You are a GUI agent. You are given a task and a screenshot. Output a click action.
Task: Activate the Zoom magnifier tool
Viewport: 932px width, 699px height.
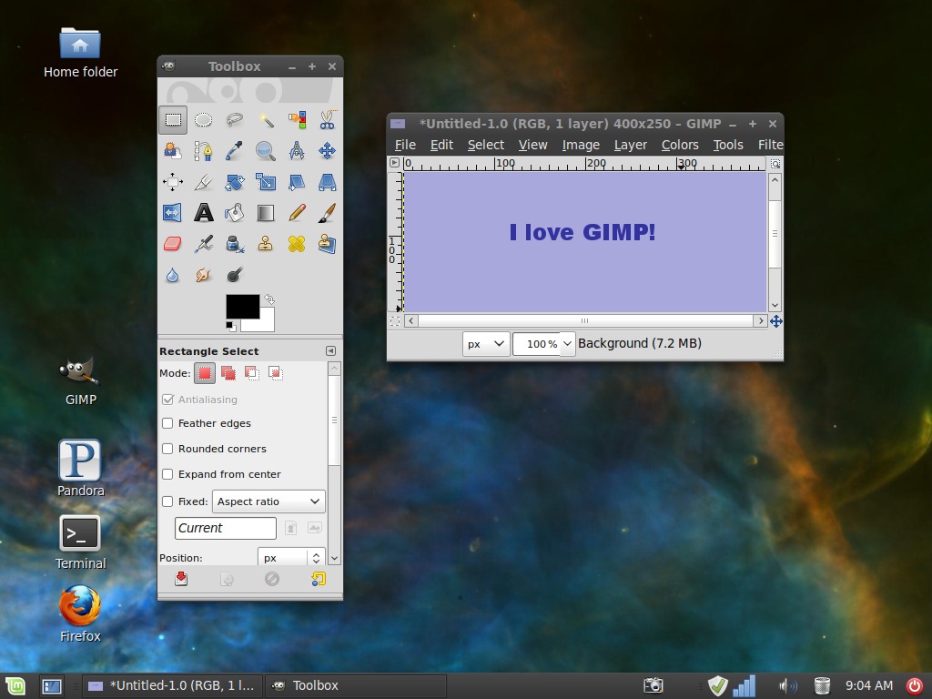pos(266,151)
